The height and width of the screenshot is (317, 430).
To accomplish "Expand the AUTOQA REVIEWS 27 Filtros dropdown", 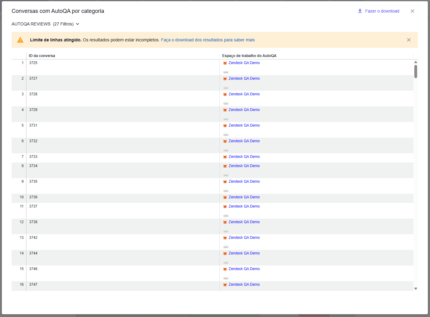I will 45,24.
